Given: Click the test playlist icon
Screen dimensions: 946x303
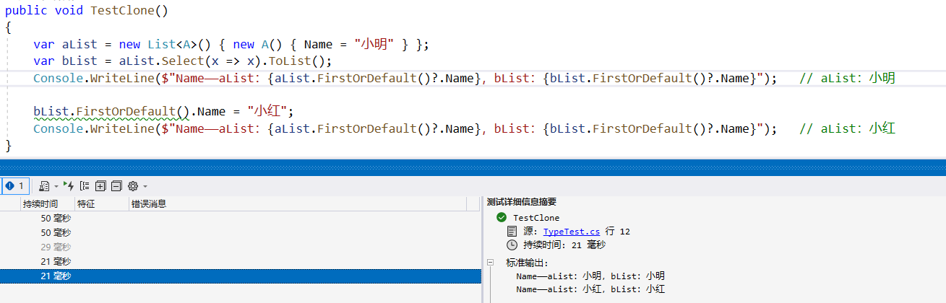Looking at the screenshot, I should tap(43, 186).
